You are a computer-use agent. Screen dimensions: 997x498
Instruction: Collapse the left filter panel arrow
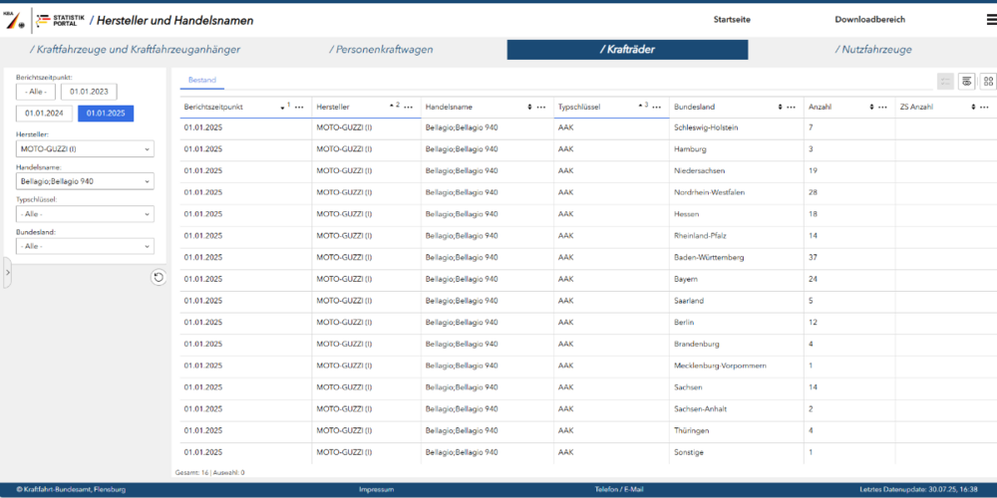[x=7, y=272]
